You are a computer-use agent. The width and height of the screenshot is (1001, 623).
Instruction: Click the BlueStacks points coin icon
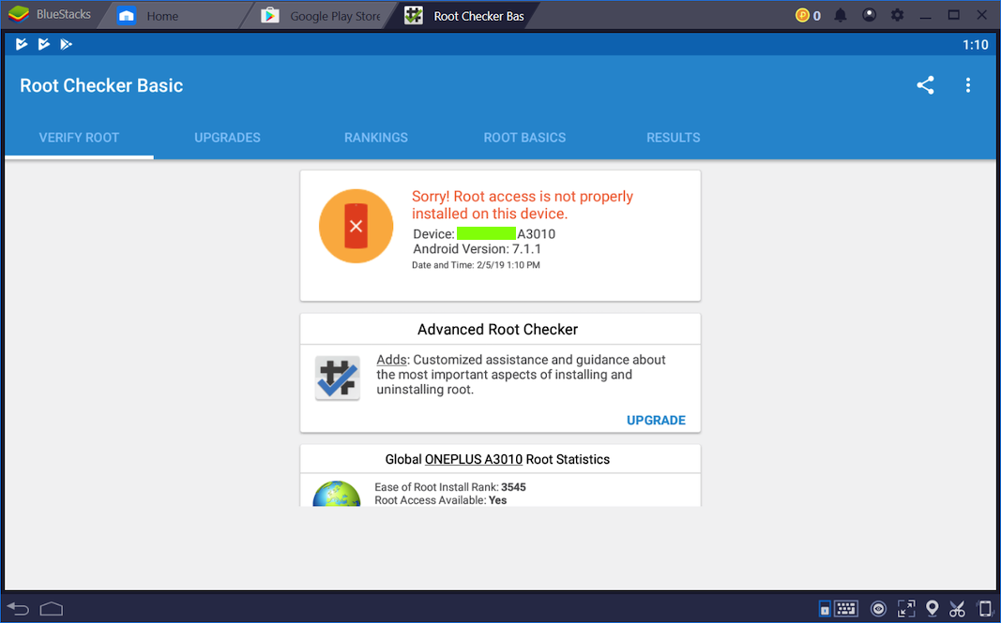802,15
